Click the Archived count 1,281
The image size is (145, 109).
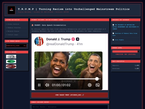(x=137, y=69)
